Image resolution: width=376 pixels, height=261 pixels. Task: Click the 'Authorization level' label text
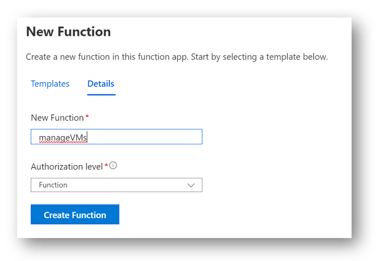tap(67, 166)
